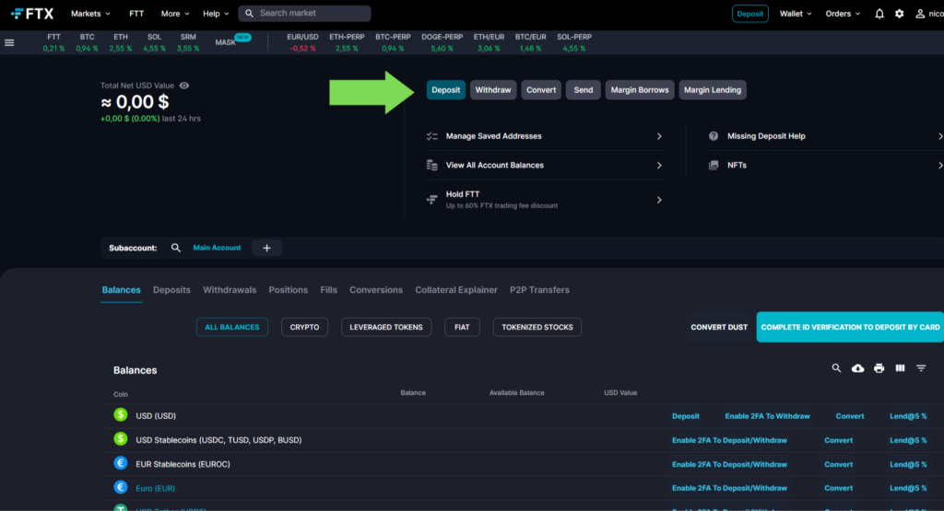
Task: Expand the Orders dropdown menu
Action: 843,14
